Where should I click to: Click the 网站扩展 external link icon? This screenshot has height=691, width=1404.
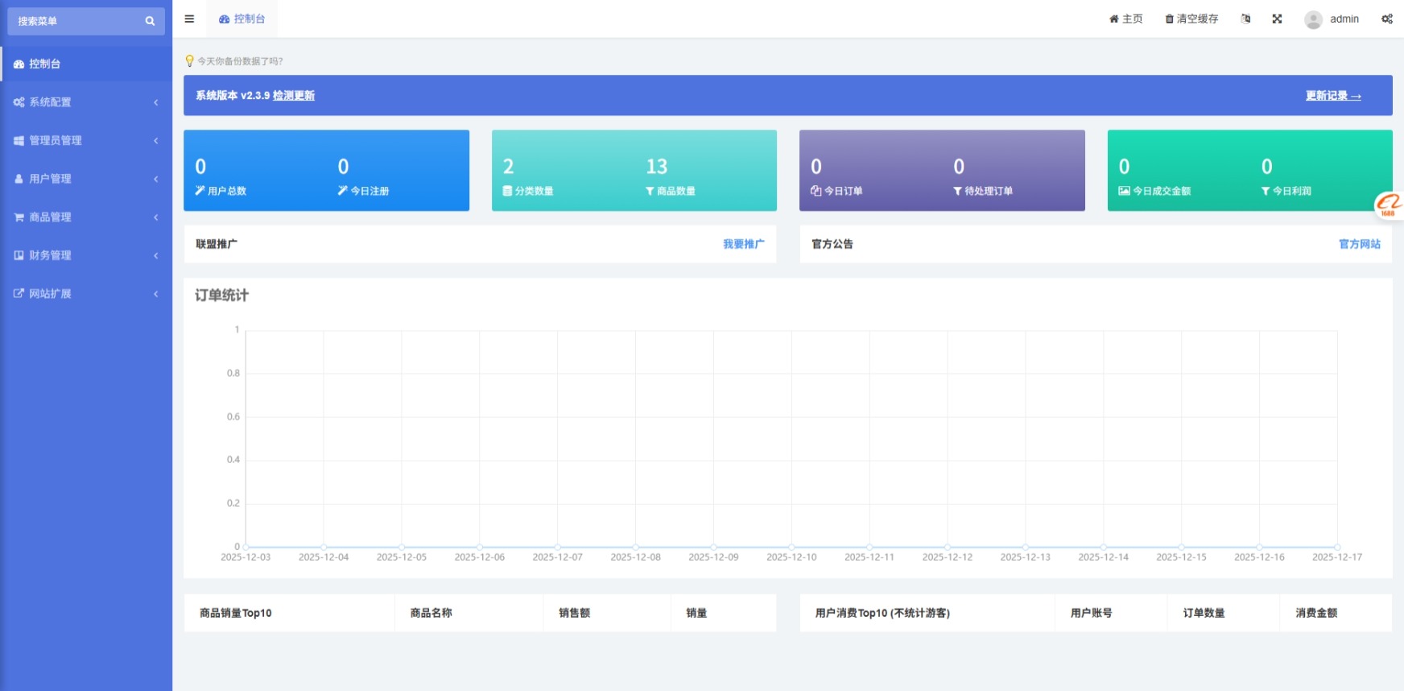[x=19, y=293]
